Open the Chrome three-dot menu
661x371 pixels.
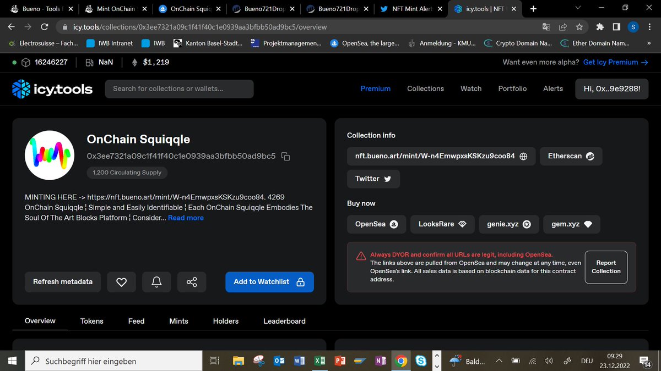coord(649,26)
